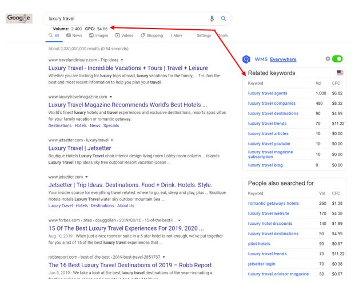This screenshot has height=293, width=359.
Task: Open 'Luxury Travel - Incredible Vacations' Travel + Leisure result
Action: point(128,68)
